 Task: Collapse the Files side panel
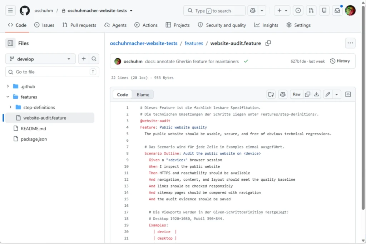(x=10, y=43)
